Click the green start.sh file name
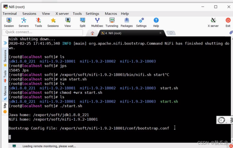The width and height of the screenshot is (233, 148). click(x=169, y=102)
